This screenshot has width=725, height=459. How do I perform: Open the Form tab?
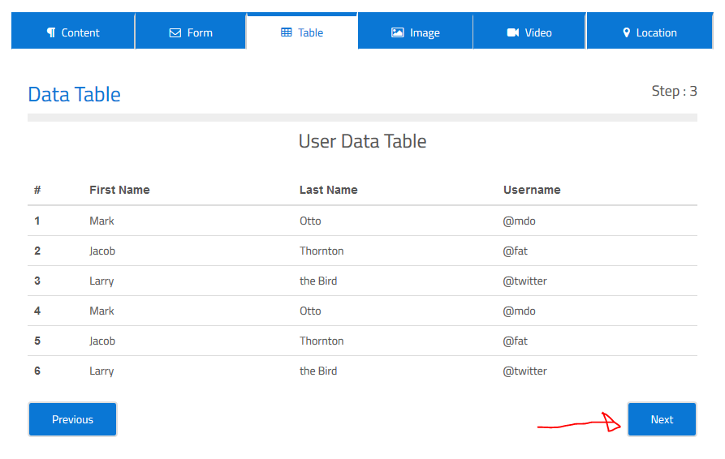(191, 31)
